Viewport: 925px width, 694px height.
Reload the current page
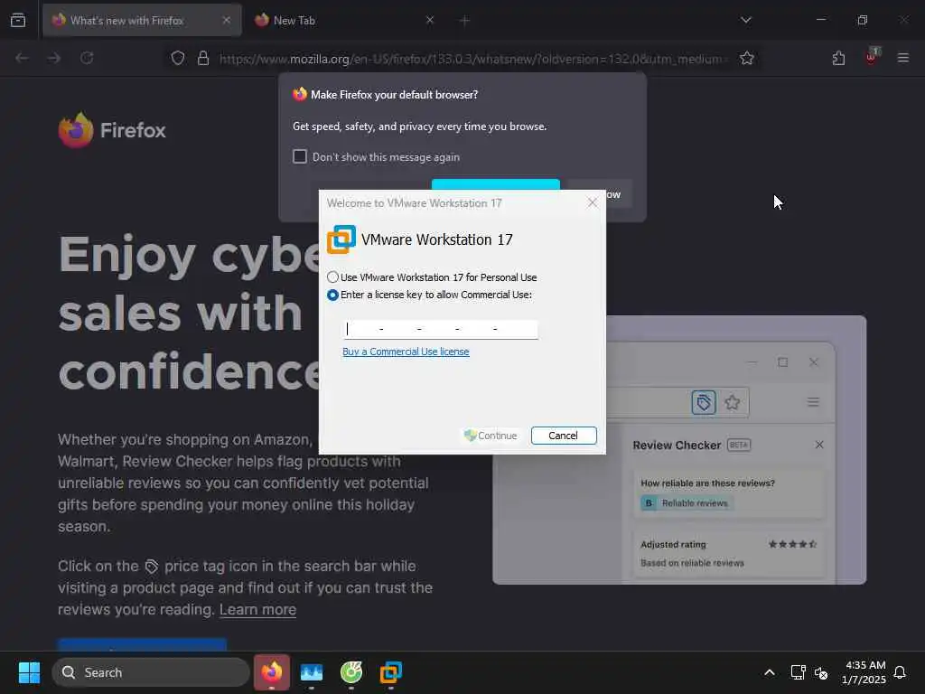point(87,58)
